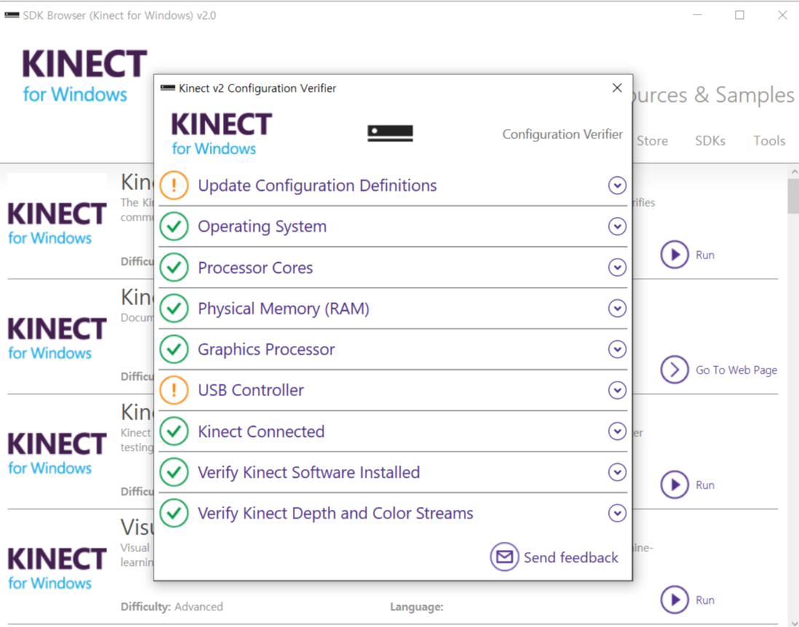Open the SDKs tab in the SDK Browser

click(710, 141)
